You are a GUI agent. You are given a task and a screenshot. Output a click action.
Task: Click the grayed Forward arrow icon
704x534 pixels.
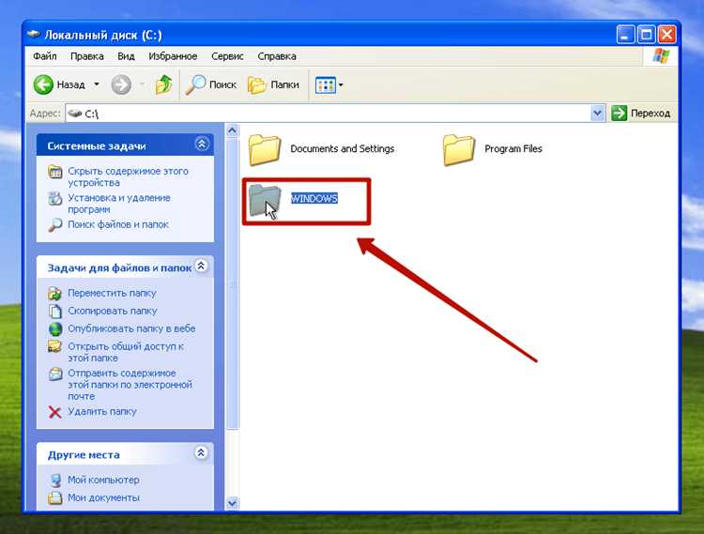[121, 84]
